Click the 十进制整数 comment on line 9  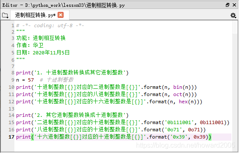pos(57,79)
